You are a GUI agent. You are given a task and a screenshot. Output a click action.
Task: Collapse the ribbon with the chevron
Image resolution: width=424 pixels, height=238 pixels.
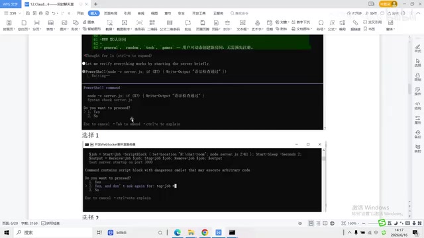pos(418,13)
